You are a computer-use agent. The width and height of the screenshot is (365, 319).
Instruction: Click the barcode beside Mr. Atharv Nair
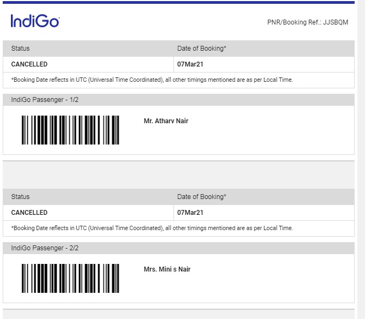pos(70,130)
